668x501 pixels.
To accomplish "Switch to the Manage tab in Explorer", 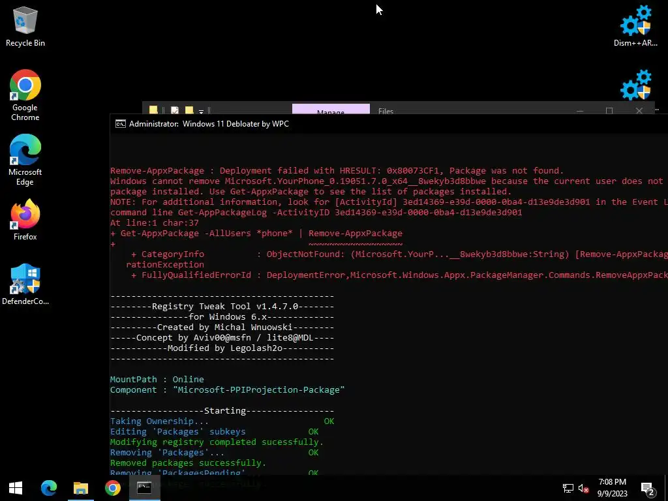I will point(331,109).
